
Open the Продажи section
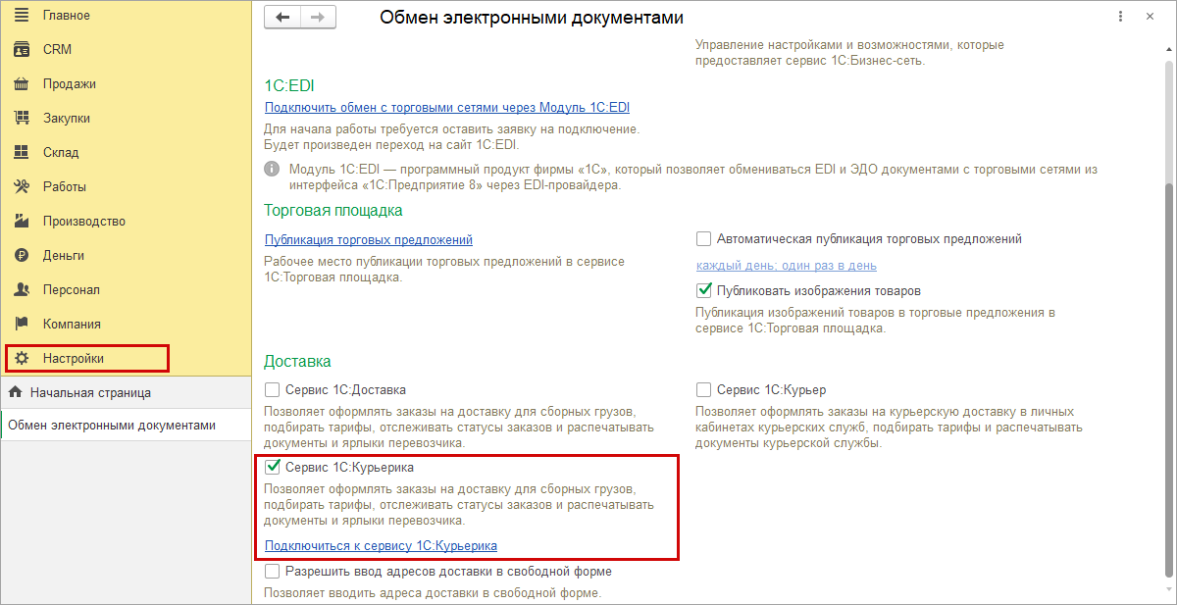126,83
